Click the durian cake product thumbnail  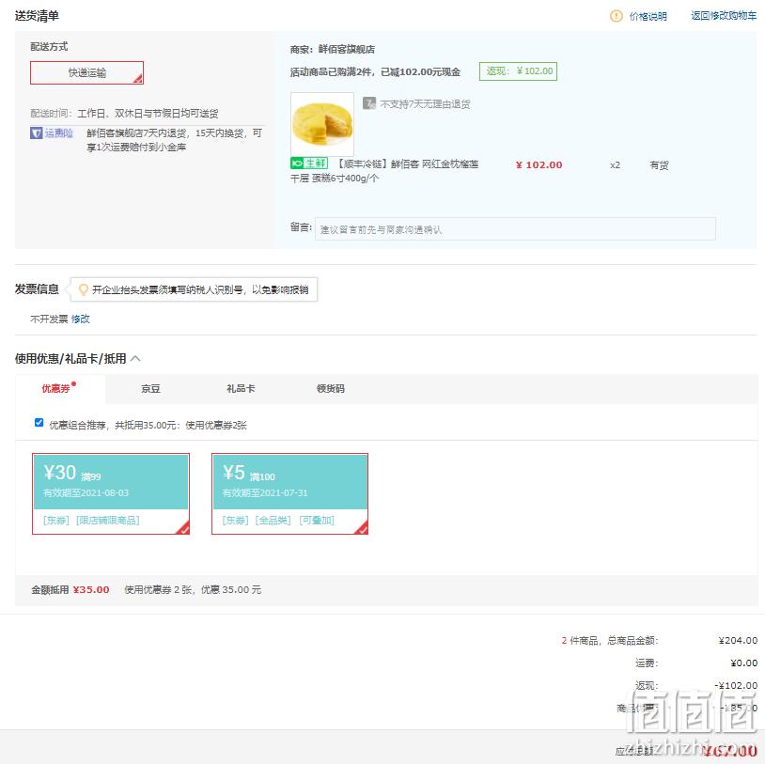[x=322, y=124]
